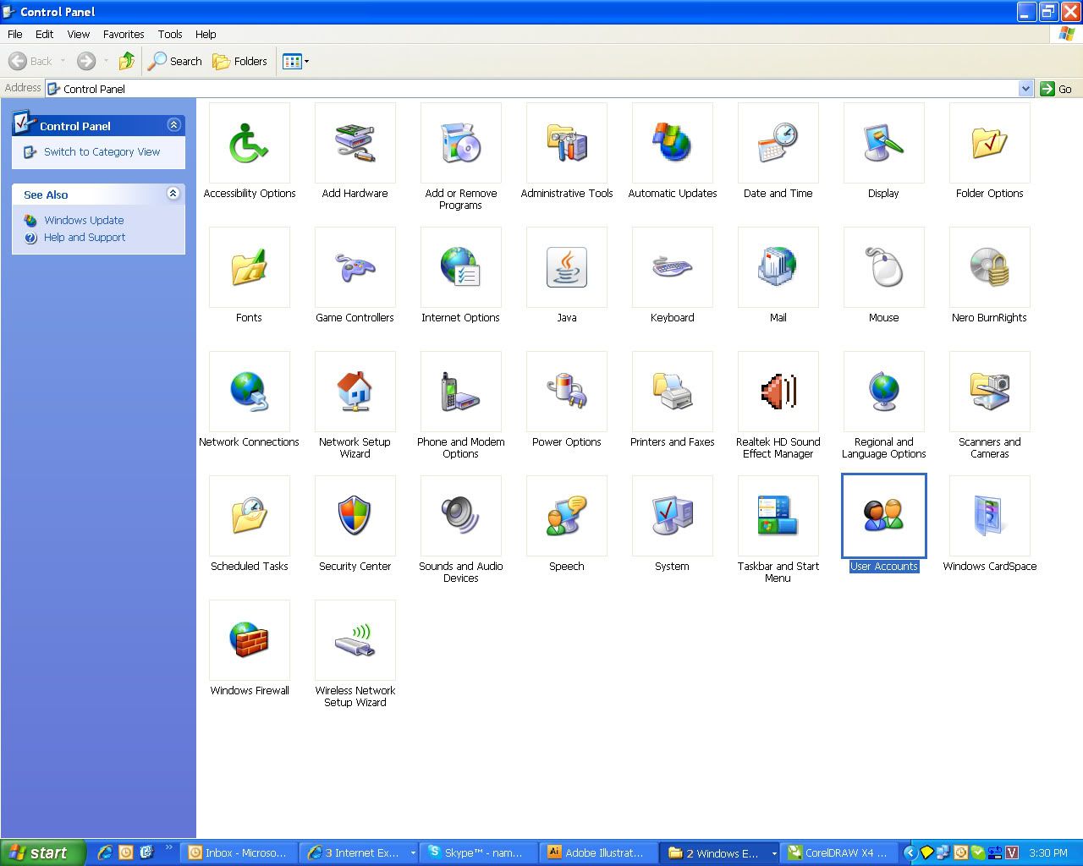1083x866 pixels.
Task: Open the Internet Options icon
Action: (x=461, y=267)
